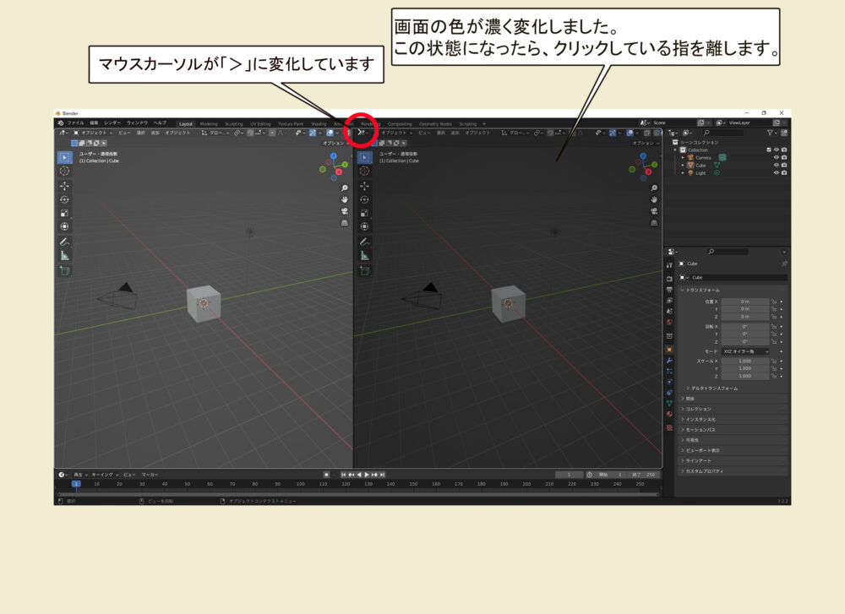Click Add Cube tool in right viewport
This screenshot has height=614, width=845.
click(x=365, y=270)
